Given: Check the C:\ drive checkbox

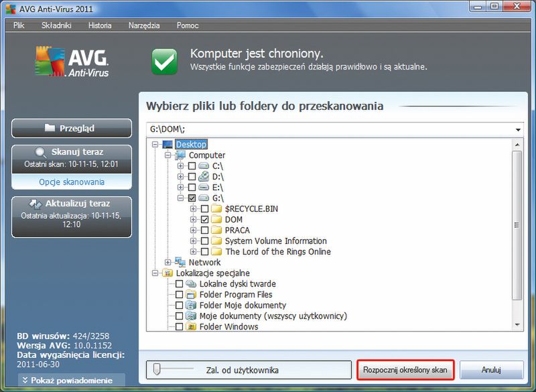Looking at the screenshot, I should [192, 166].
